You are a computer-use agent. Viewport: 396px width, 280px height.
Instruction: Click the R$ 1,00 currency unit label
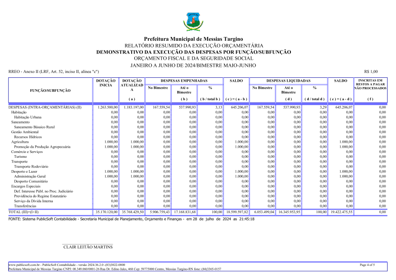pyautogui.click(x=370, y=72)
